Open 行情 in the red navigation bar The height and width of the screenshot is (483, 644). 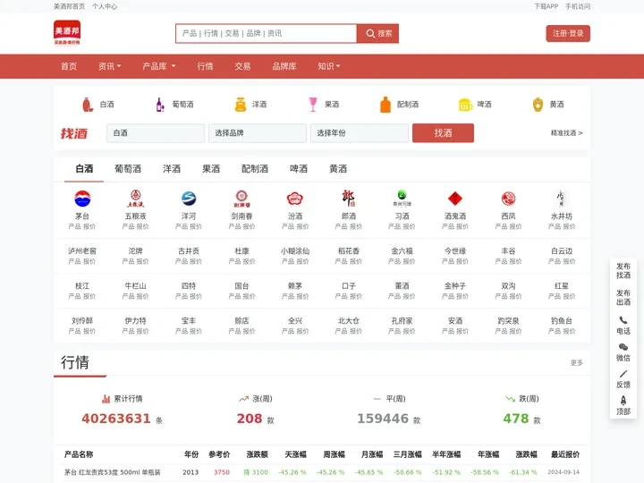pos(205,66)
